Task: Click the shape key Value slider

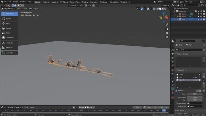Action: point(194,94)
